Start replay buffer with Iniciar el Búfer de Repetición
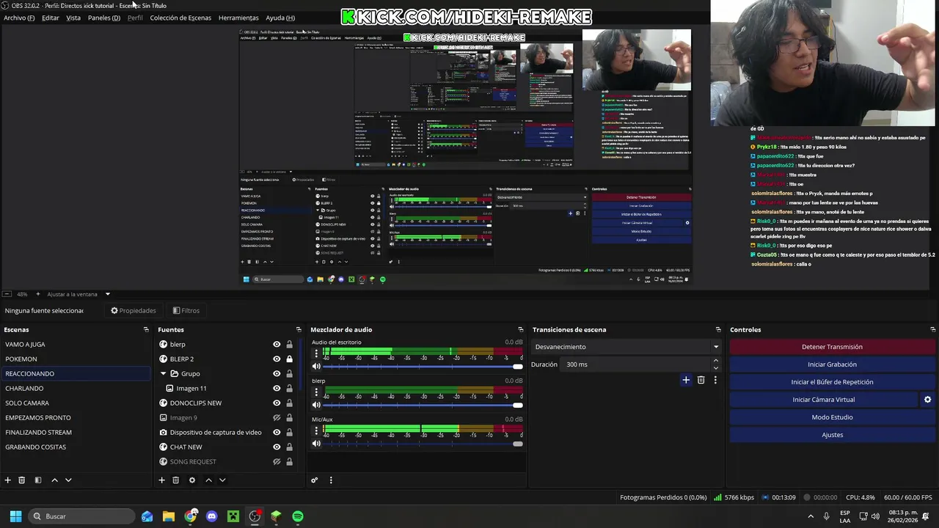 (832, 382)
